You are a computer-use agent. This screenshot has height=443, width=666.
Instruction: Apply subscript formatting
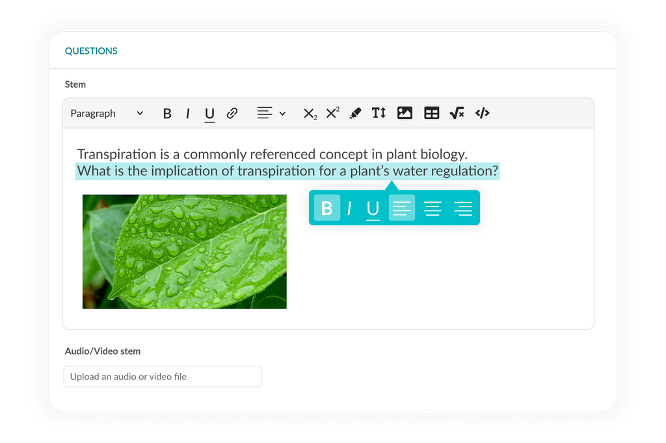click(x=310, y=114)
